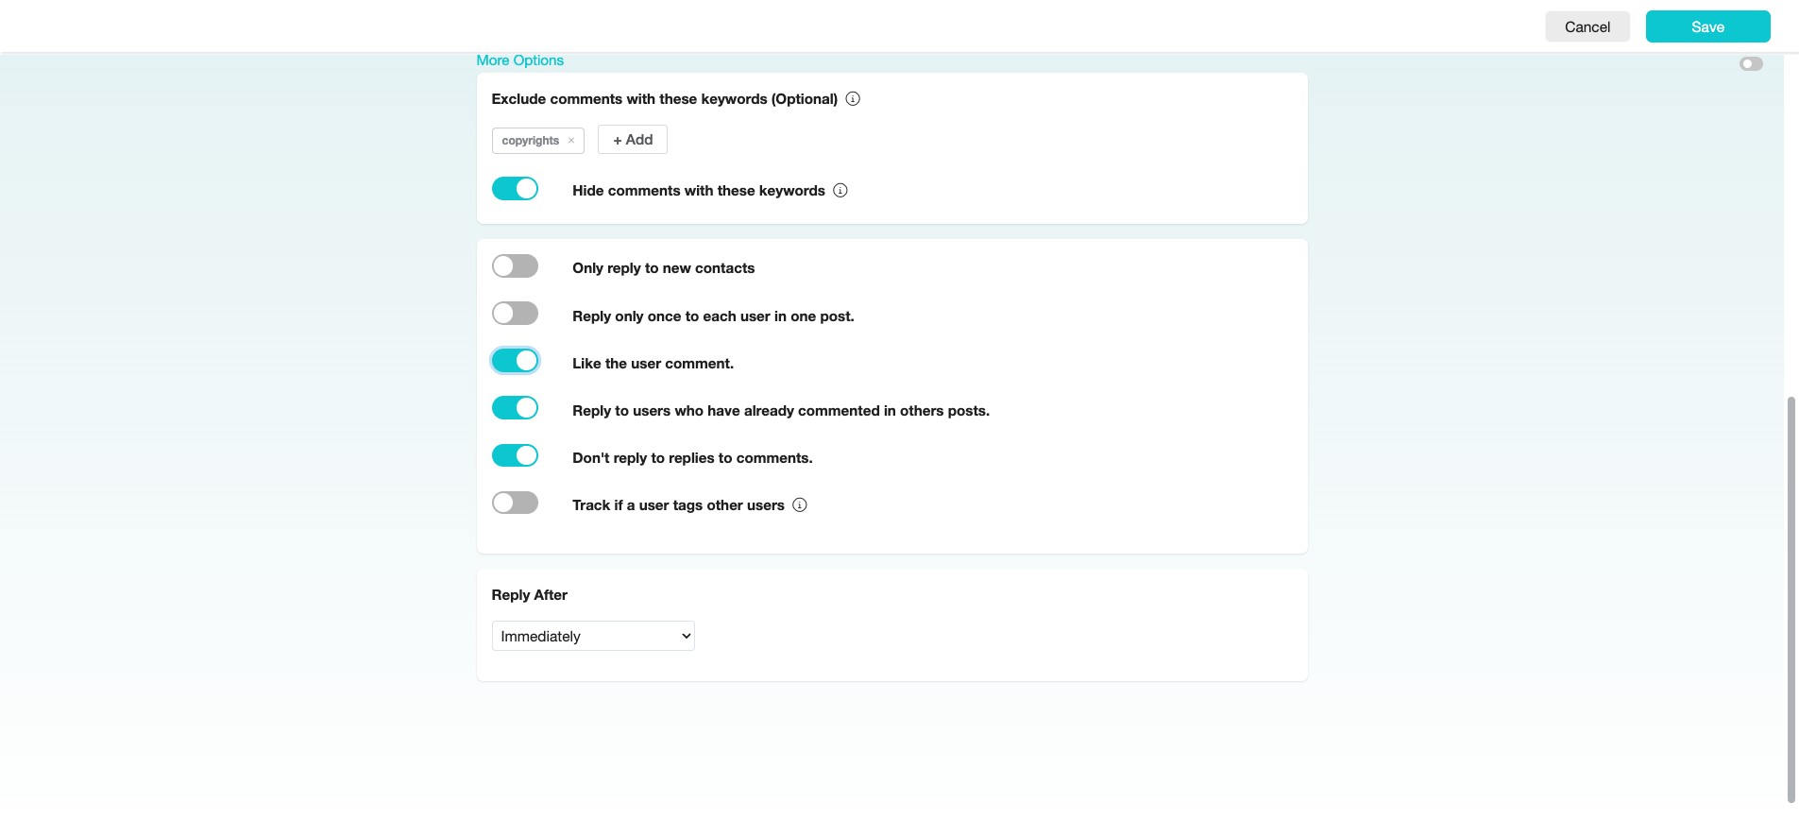Enable Track if a user tags others
This screenshot has width=1799, height=837.
point(515,503)
